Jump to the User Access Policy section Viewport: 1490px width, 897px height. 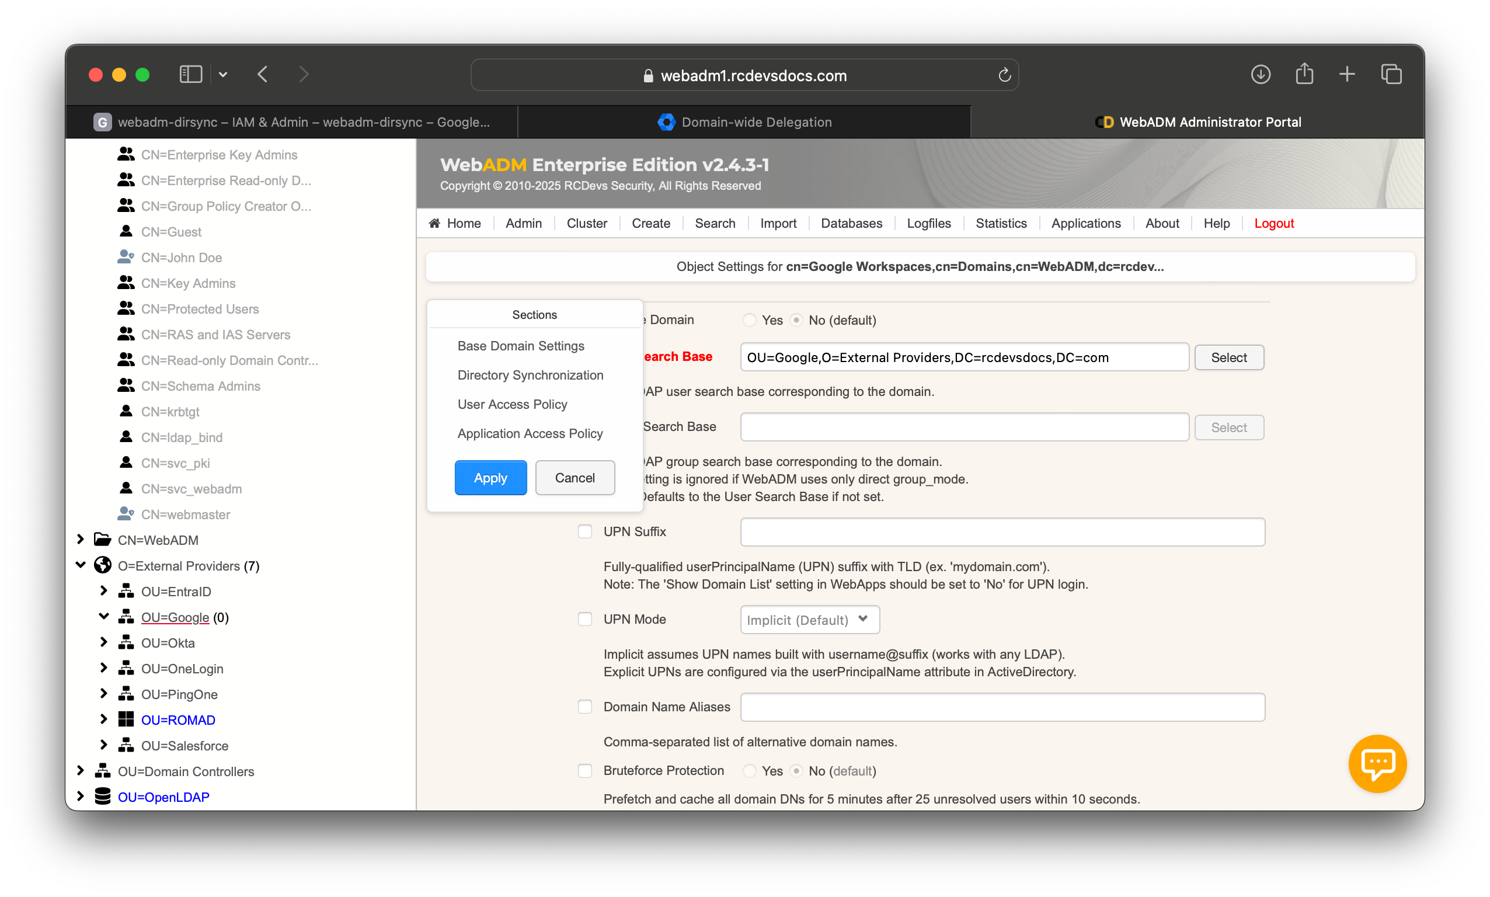click(x=513, y=404)
